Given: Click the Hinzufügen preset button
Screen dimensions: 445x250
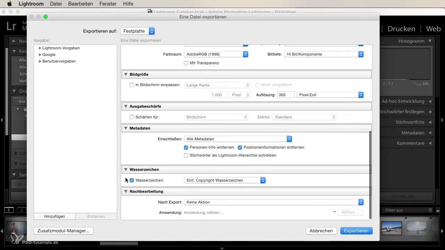Looking at the screenshot, I should tap(55, 216).
